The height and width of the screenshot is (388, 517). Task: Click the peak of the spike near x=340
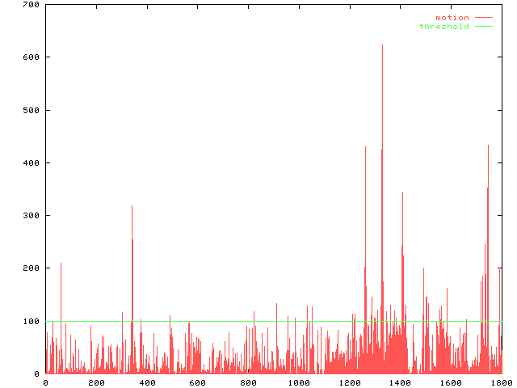[132, 207]
